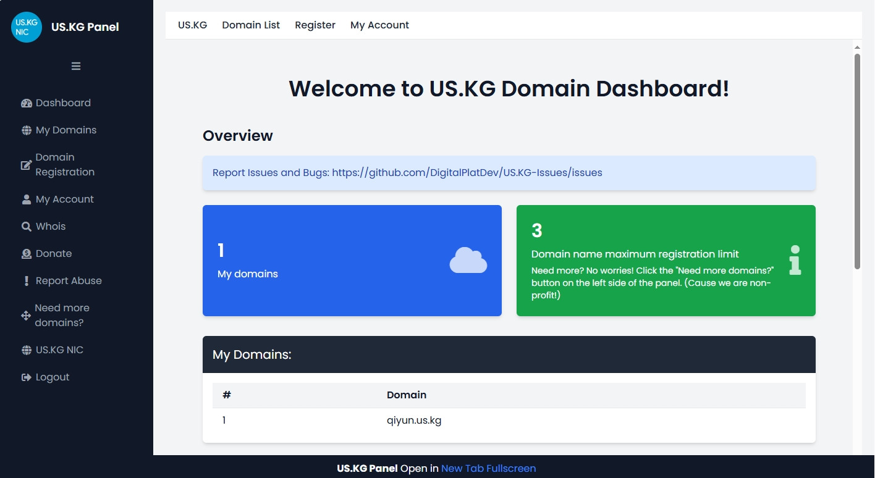Open the GitHub issues bug report link
This screenshot has height=478, width=875.
point(467,172)
